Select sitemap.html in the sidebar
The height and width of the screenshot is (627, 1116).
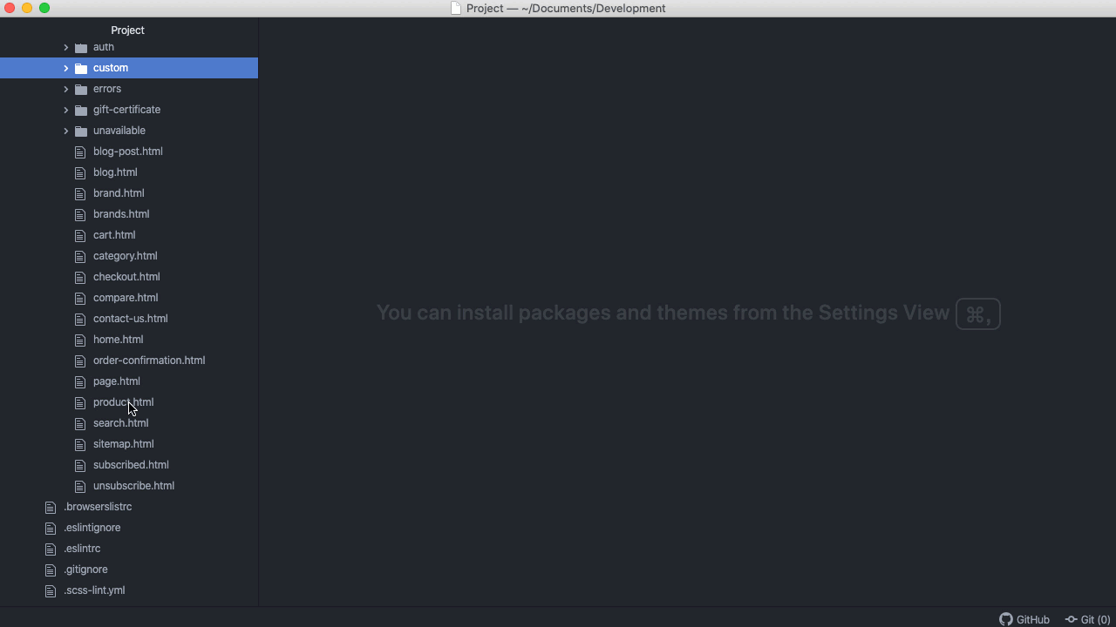[123, 443]
